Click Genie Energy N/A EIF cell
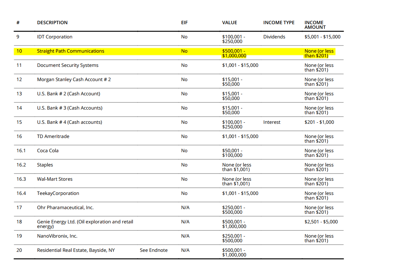Viewport: 398px width, 265px height. tap(185, 222)
